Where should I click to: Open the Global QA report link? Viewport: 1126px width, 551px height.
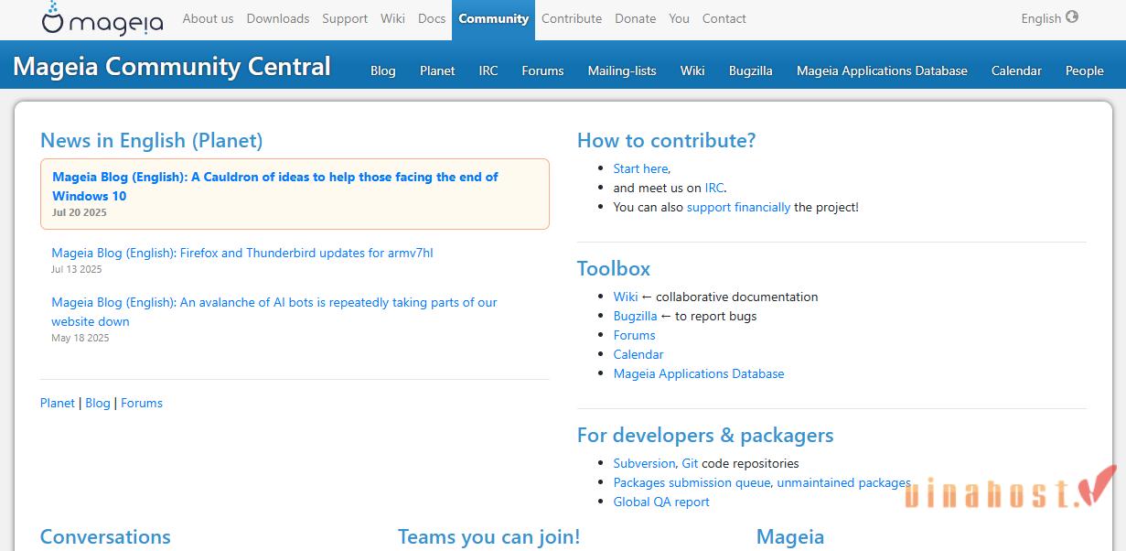point(661,502)
